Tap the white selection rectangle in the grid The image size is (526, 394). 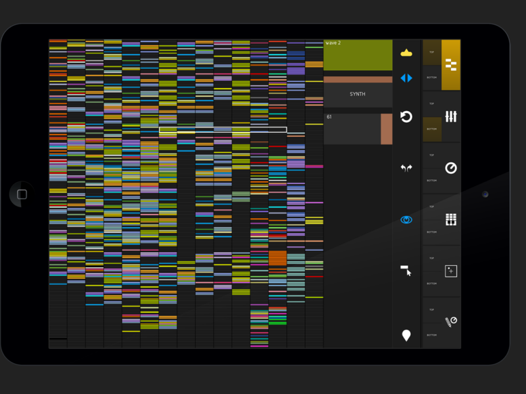[223, 129]
